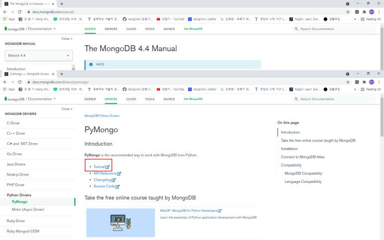Open Apps shortcut in PyMongo window bookmarks

point(9,89)
